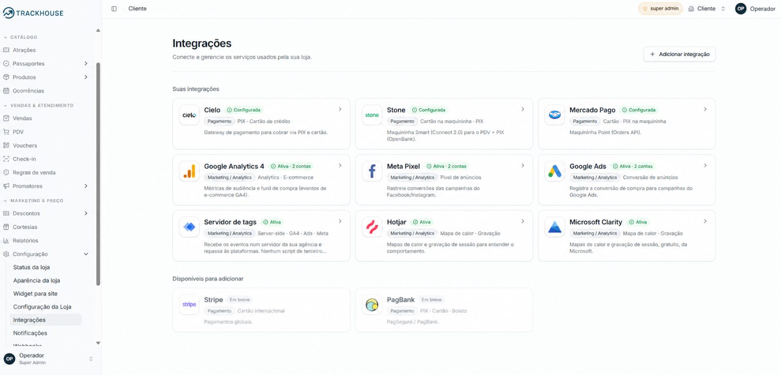Click the PagBank 'Em breve' badge
This screenshot has height=375, width=781.
click(x=432, y=300)
